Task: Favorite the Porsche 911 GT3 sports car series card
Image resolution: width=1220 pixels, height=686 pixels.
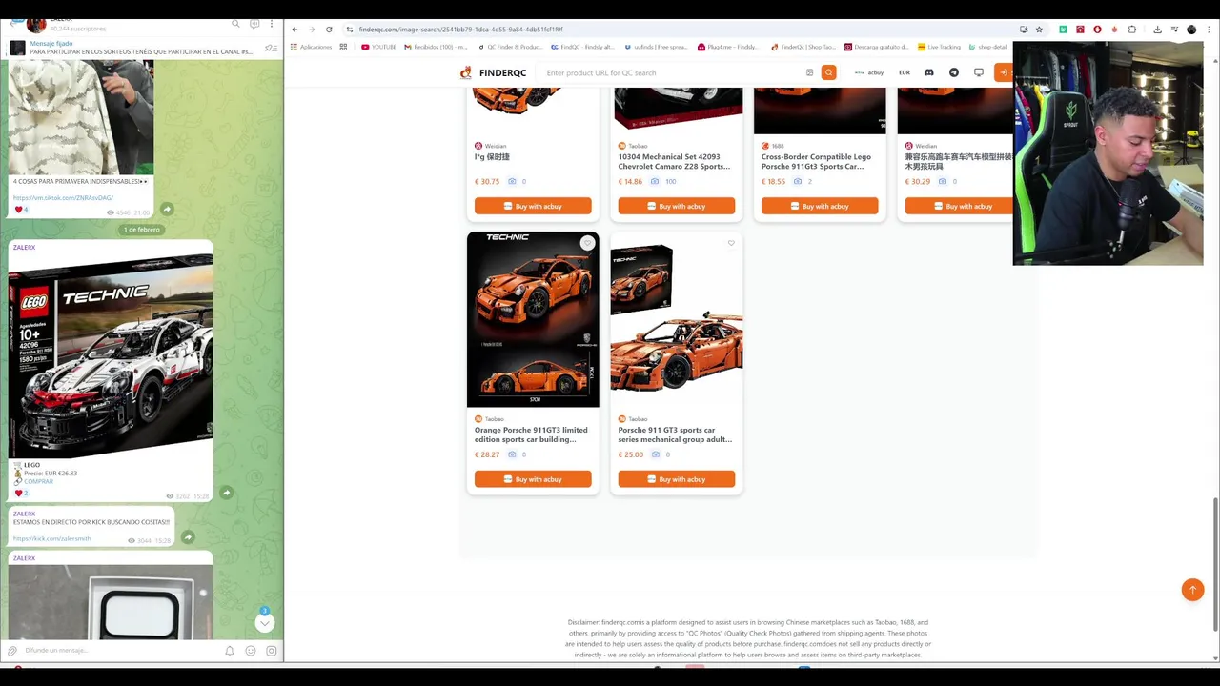Action: (731, 243)
